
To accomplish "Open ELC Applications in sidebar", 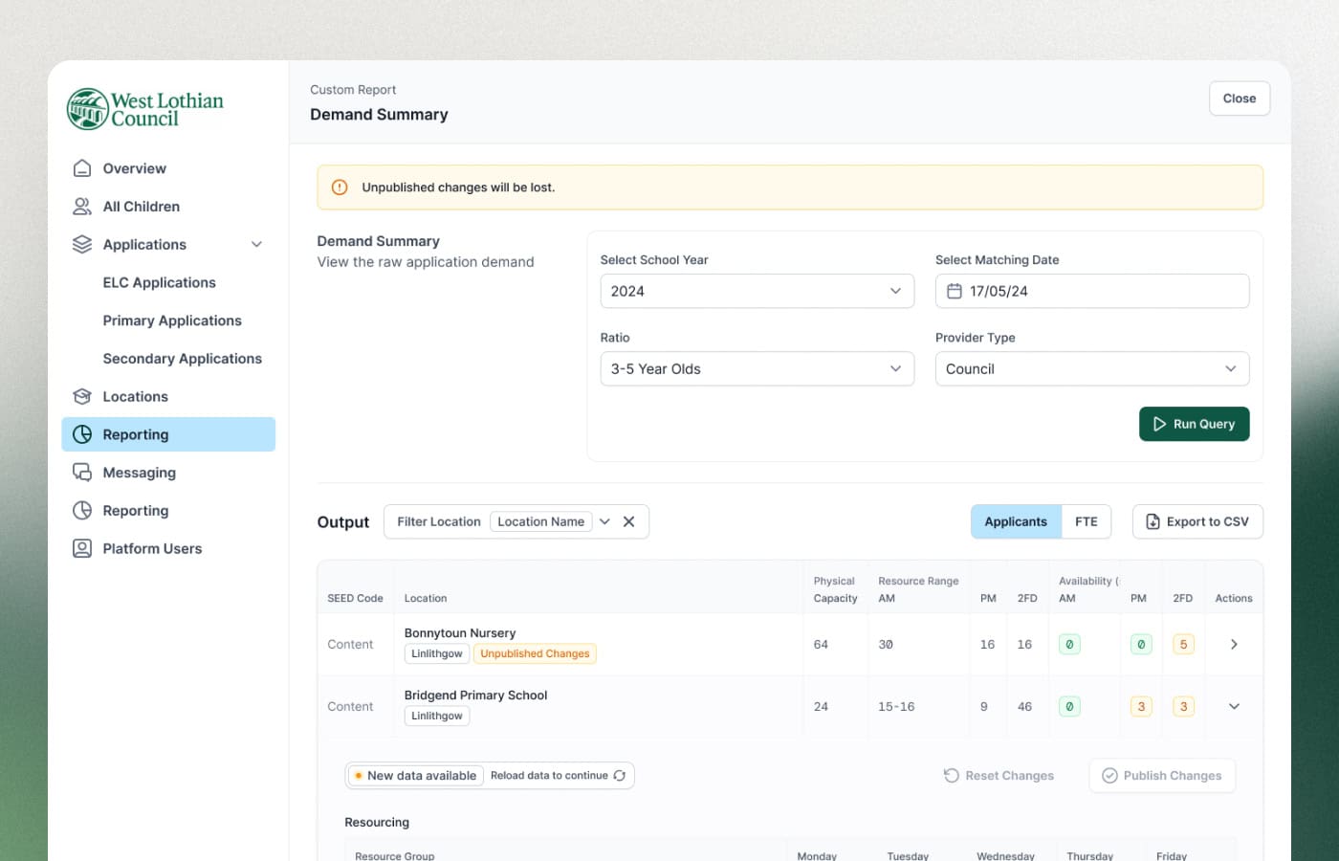I will (x=159, y=283).
